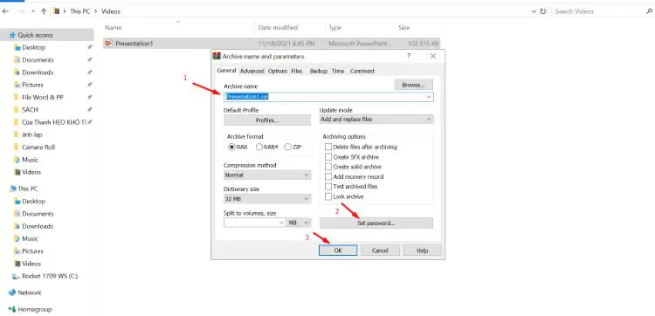Click the Archive name input field
The height and width of the screenshot is (316, 655).
coord(328,97)
